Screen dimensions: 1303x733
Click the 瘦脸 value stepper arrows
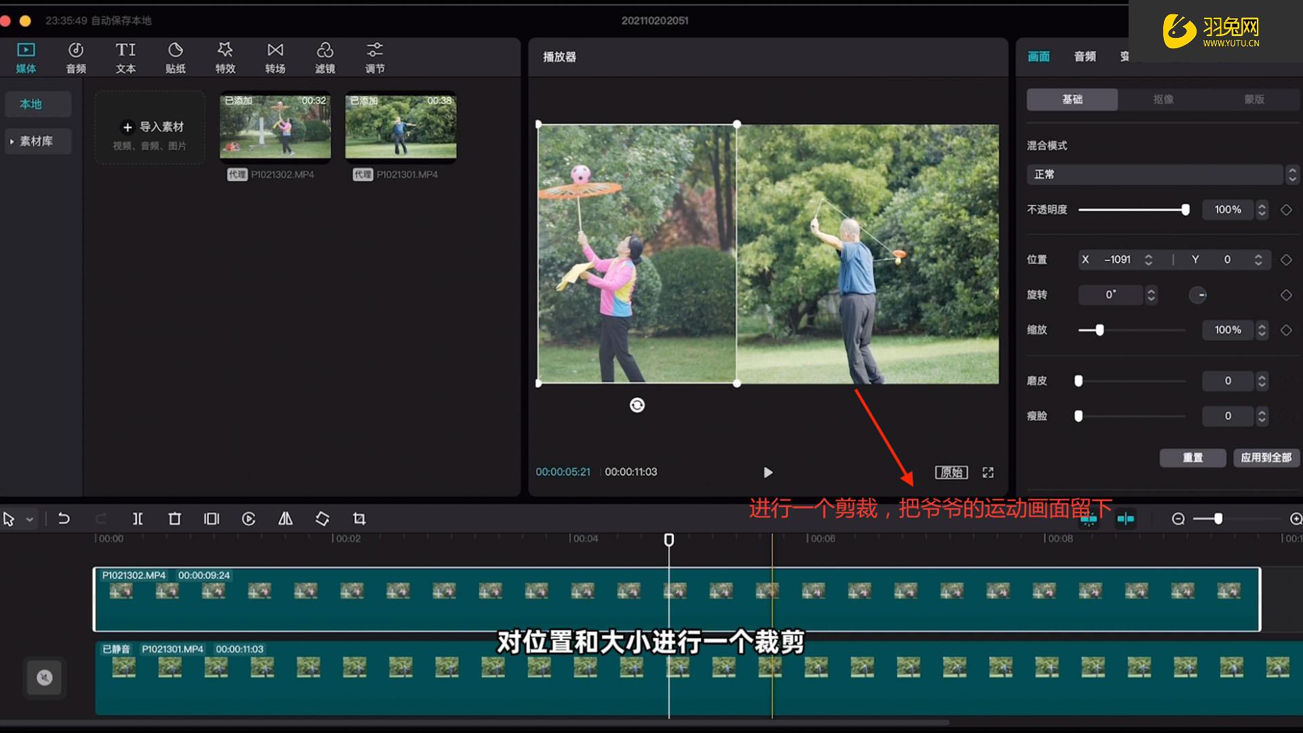[x=1262, y=416]
